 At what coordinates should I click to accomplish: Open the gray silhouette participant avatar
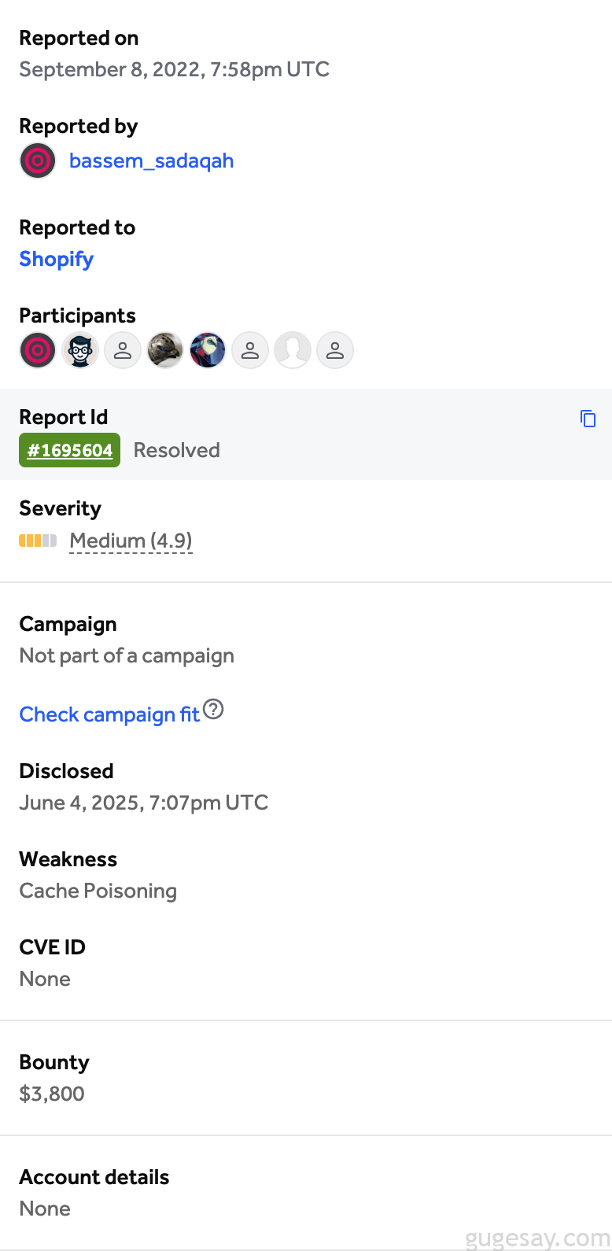293,350
